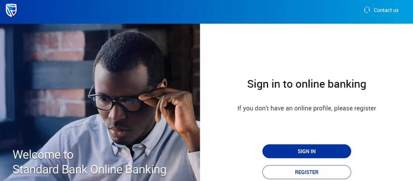Click the 'Standard Bank Online Banking' caption
413x181 pixels.
(x=90, y=170)
